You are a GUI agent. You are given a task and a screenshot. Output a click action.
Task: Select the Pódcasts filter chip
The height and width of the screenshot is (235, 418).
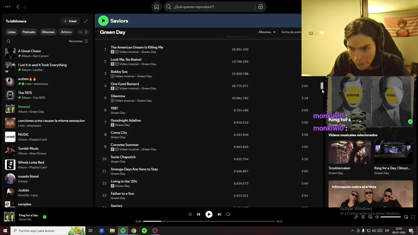click(x=29, y=32)
